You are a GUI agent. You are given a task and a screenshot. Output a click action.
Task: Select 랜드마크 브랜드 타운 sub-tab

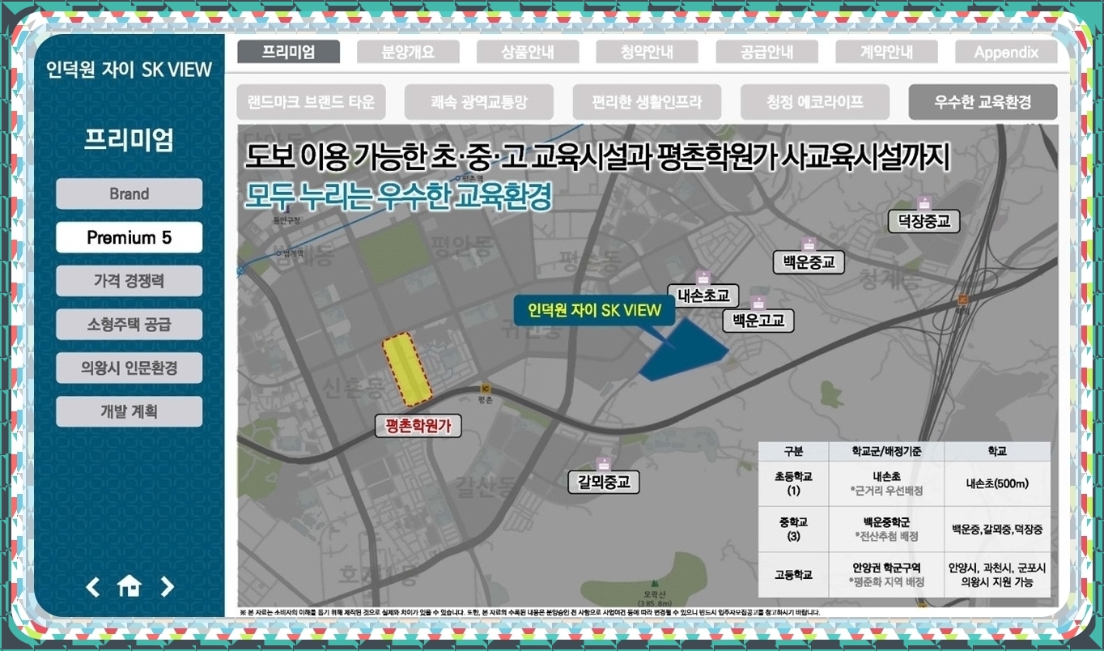[x=311, y=102]
